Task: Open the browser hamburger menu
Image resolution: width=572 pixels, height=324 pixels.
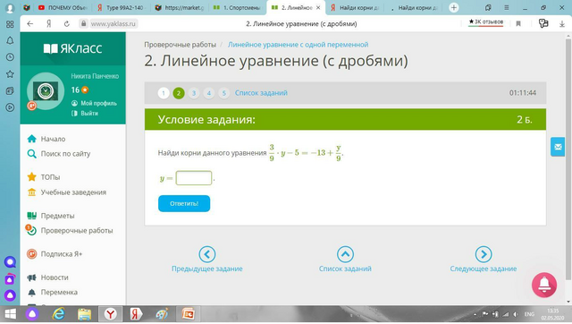Action: [x=507, y=8]
